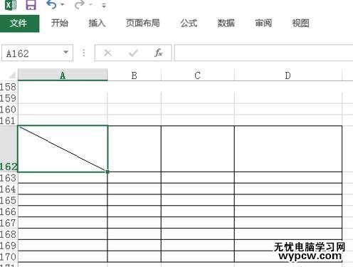The height and width of the screenshot is (267, 353).
Task: Click cell A162 with the diagonal line
Action: [x=63, y=149]
